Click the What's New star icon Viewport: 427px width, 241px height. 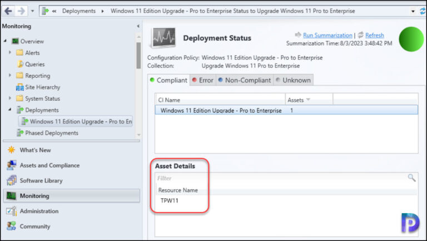click(x=12, y=150)
